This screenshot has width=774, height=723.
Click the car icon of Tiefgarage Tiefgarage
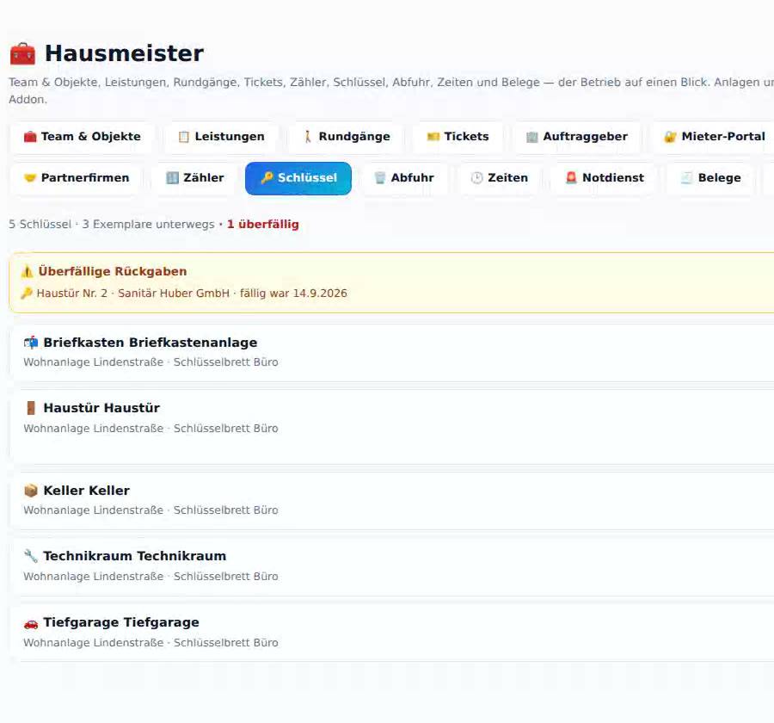pyautogui.click(x=31, y=623)
